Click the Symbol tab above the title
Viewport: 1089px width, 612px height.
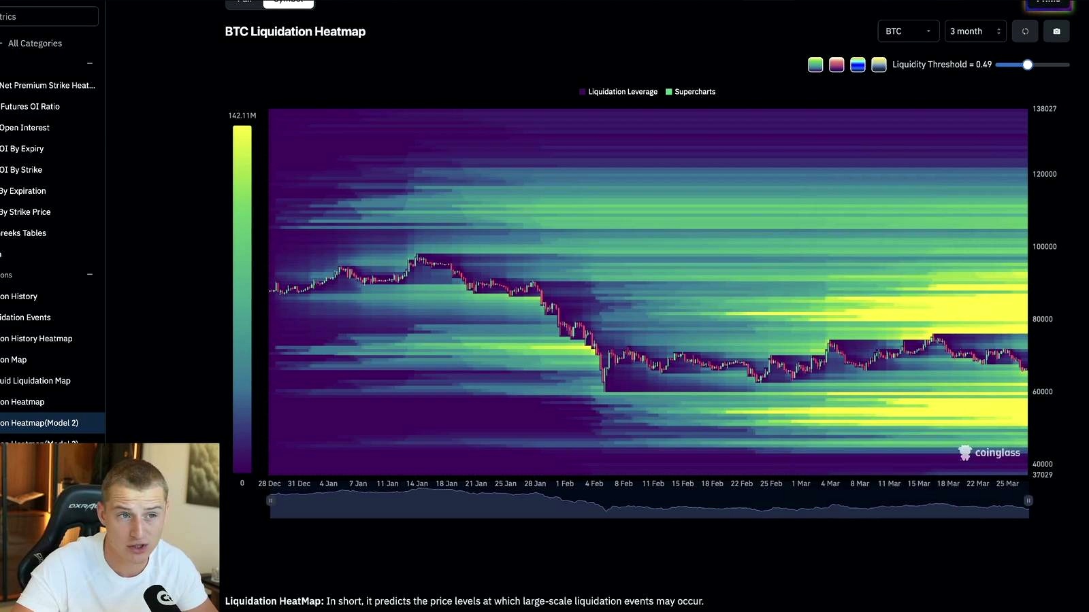tap(289, 3)
